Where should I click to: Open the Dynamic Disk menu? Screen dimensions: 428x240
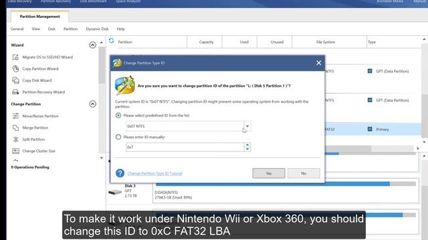pos(97,29)
